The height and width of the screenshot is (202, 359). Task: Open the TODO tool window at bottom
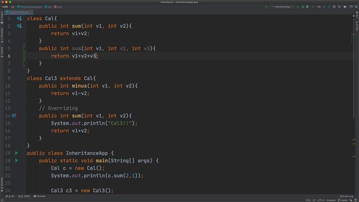coord(24,196)
